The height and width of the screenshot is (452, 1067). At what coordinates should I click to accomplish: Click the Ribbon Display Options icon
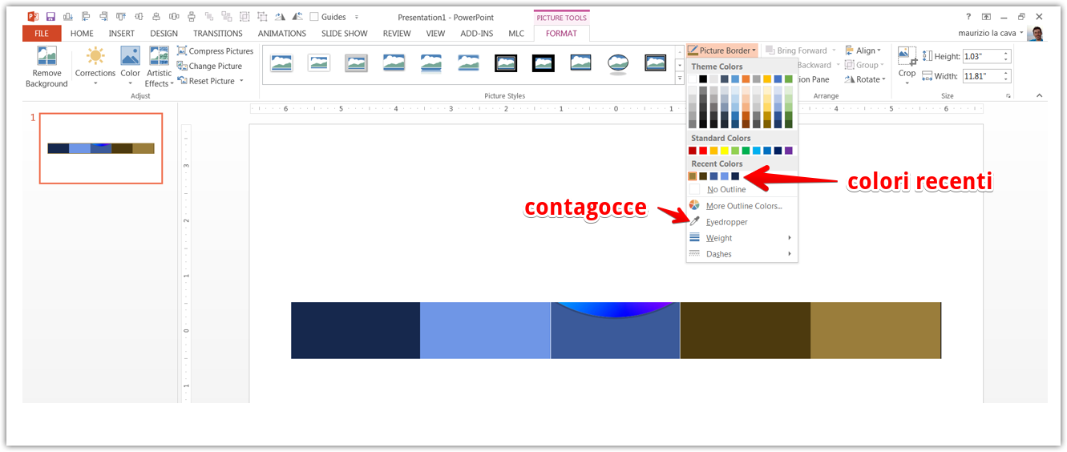986,16
